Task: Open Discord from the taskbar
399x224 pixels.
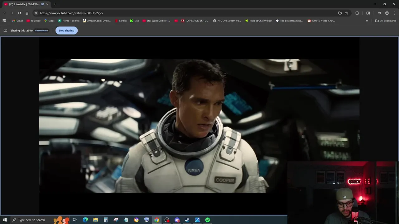Action: 177,220
